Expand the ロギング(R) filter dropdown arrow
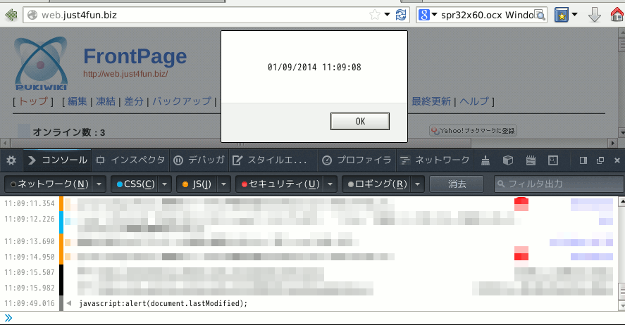 coord(416,184)
